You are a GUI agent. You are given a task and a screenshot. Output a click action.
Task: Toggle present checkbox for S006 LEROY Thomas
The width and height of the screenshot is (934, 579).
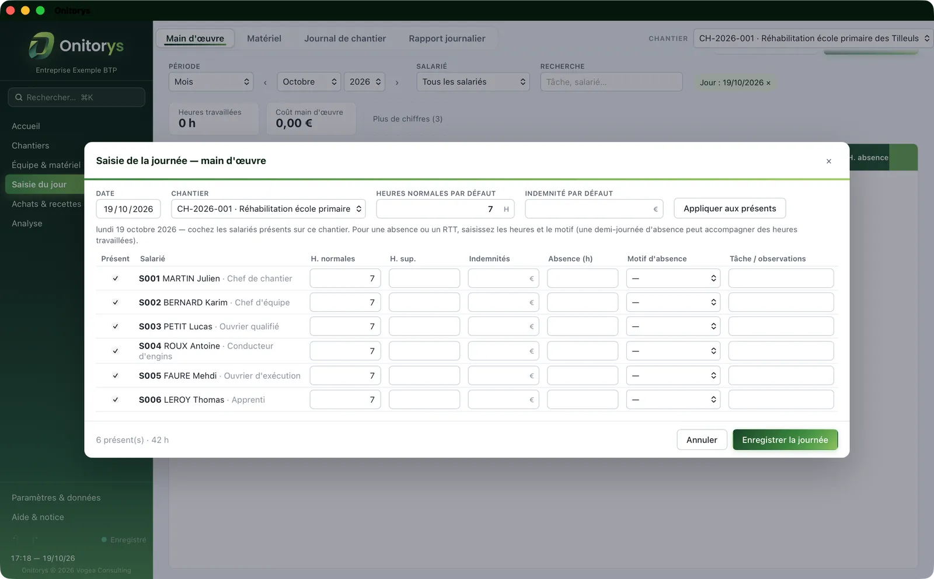coord(116,400)
